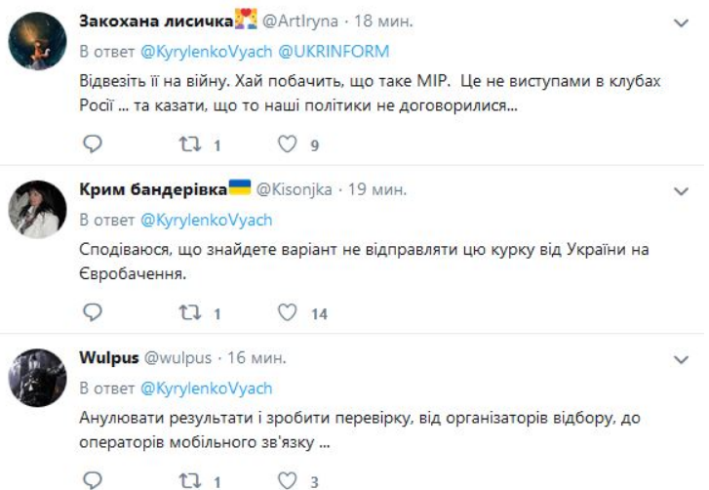Reply to Крим бандерівка's tweet
709x490 pixels.
[92, 312]
